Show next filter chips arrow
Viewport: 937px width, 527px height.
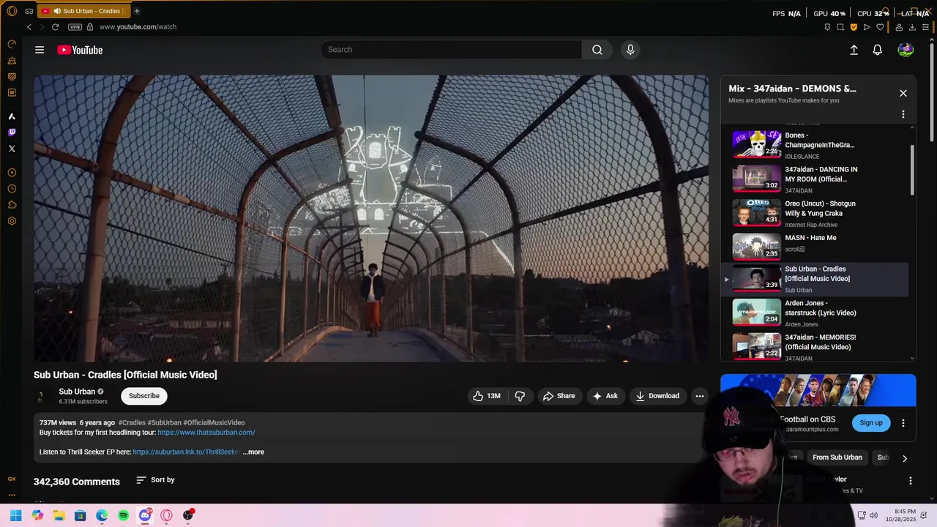tap(905, 458)
